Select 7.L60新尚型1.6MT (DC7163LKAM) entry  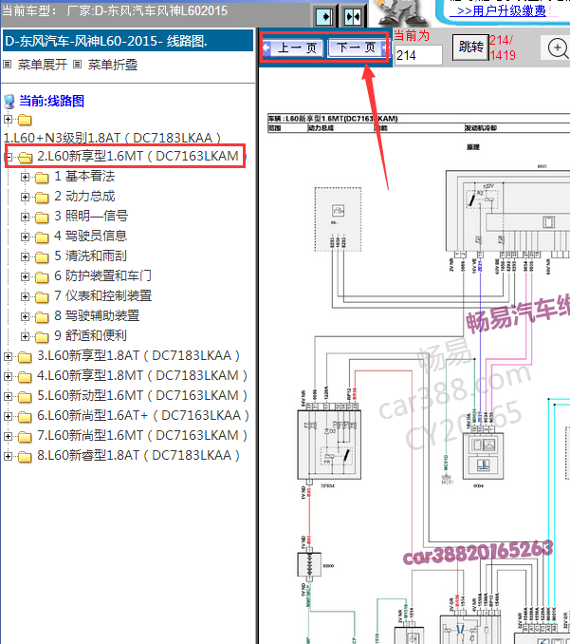[142, 435]
